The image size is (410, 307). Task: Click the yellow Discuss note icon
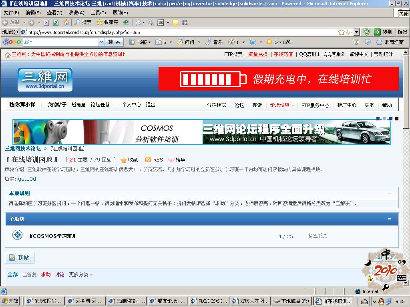175,22
